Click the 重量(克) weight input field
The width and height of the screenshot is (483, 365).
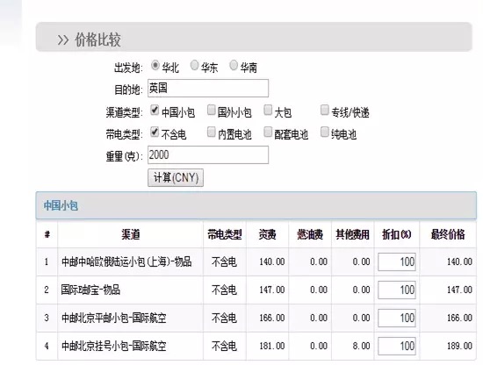[x=208, y=154]
